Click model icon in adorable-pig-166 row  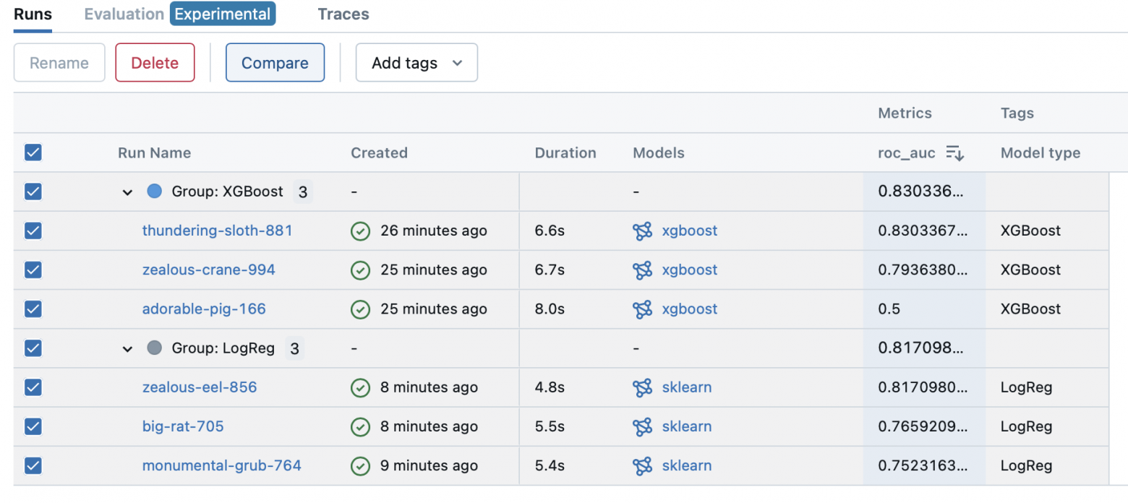pyautogui.click(x=642, y=309)
